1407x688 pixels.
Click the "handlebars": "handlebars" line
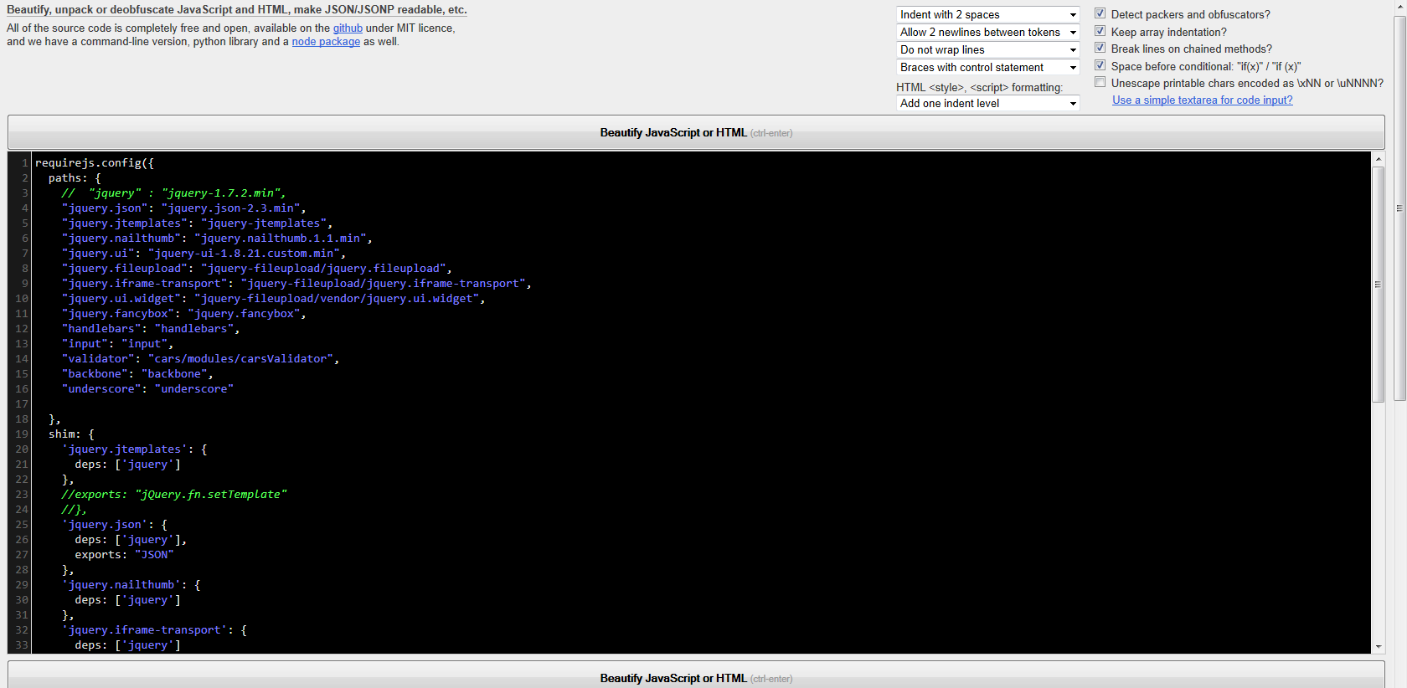pyautogui.click(x=151, y=328)
